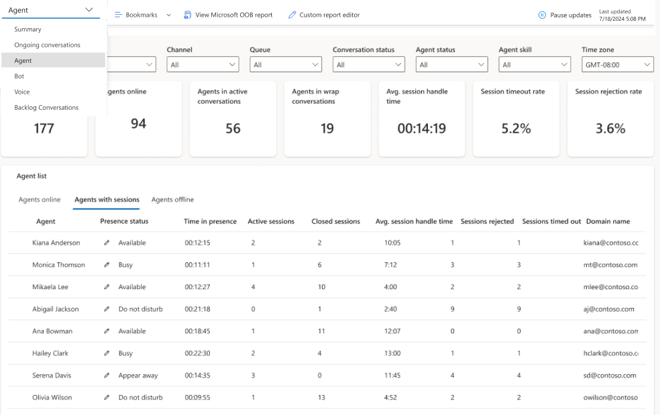Click the aj@contoso.com domain cell

click(x=608, y=309)
